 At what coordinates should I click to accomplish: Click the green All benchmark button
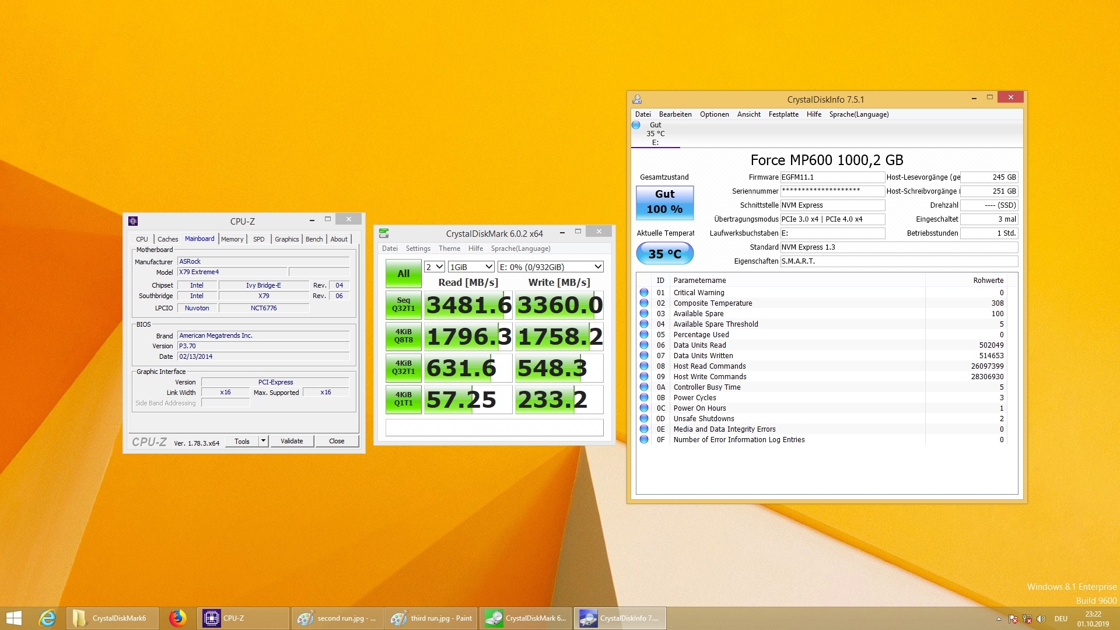403,274
